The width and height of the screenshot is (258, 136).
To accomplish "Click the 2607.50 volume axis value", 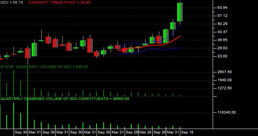I will pos(224,72).
